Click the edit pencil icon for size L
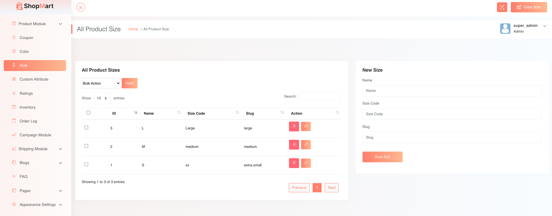Viewport: 552px width, 216px height. 306,126
